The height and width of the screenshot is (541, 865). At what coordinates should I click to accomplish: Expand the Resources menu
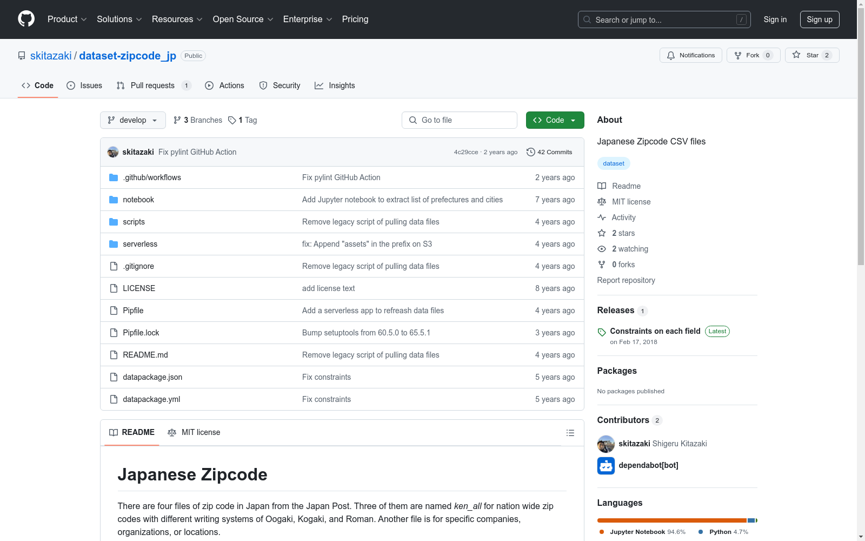tap(177, 19)
